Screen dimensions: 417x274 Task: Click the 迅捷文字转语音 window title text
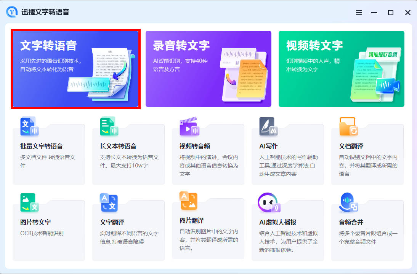pyautogui.click(x=45, y=12)
